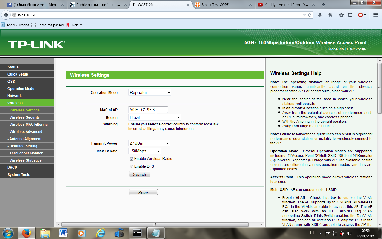382x239 pixels.
Task: Open System Tools in the sidebar
Action: (x=27, y=175)
